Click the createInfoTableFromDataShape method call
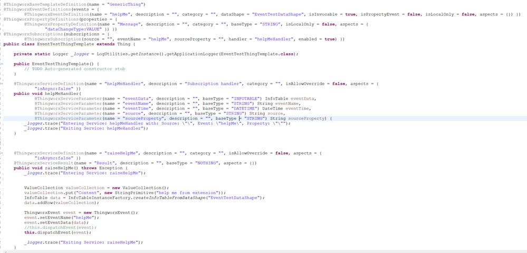The image size is (527, 253). [x=169, y=198]
